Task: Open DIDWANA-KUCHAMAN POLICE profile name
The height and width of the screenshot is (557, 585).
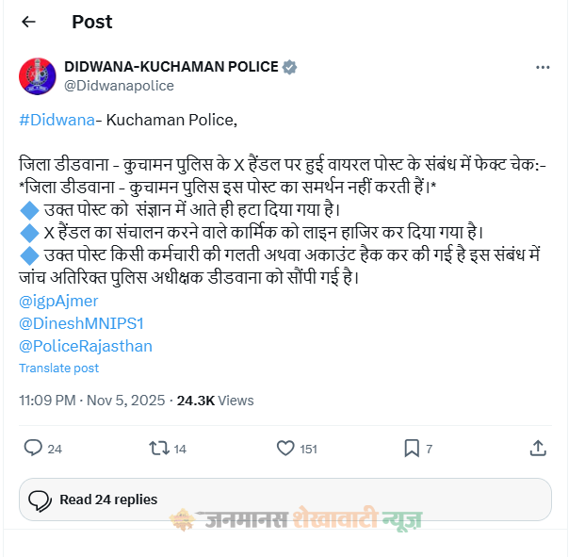Action: click(x=171, y=67)
